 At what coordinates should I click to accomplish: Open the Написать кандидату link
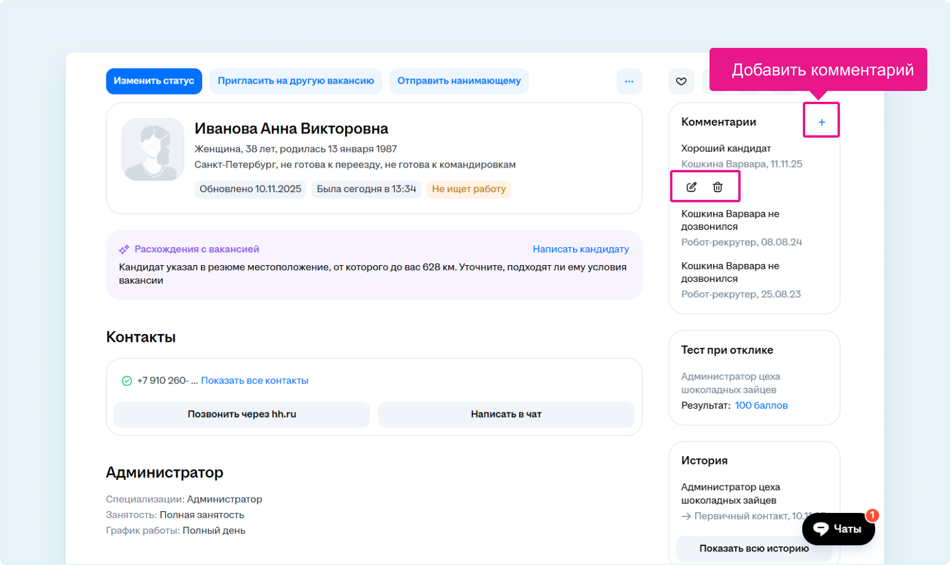pos(580,249)
